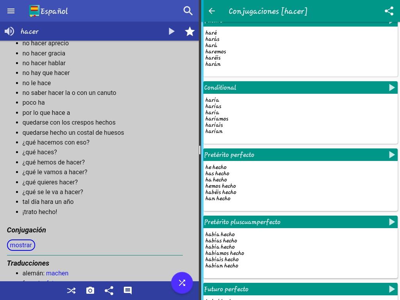Select the conditional form 'harías'
Image resolution: width=400 pixels, height=300 pixels.
tap(213, 106)
